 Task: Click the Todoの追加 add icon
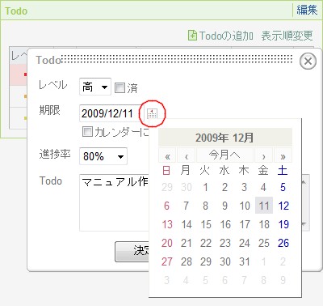[192, 36]
